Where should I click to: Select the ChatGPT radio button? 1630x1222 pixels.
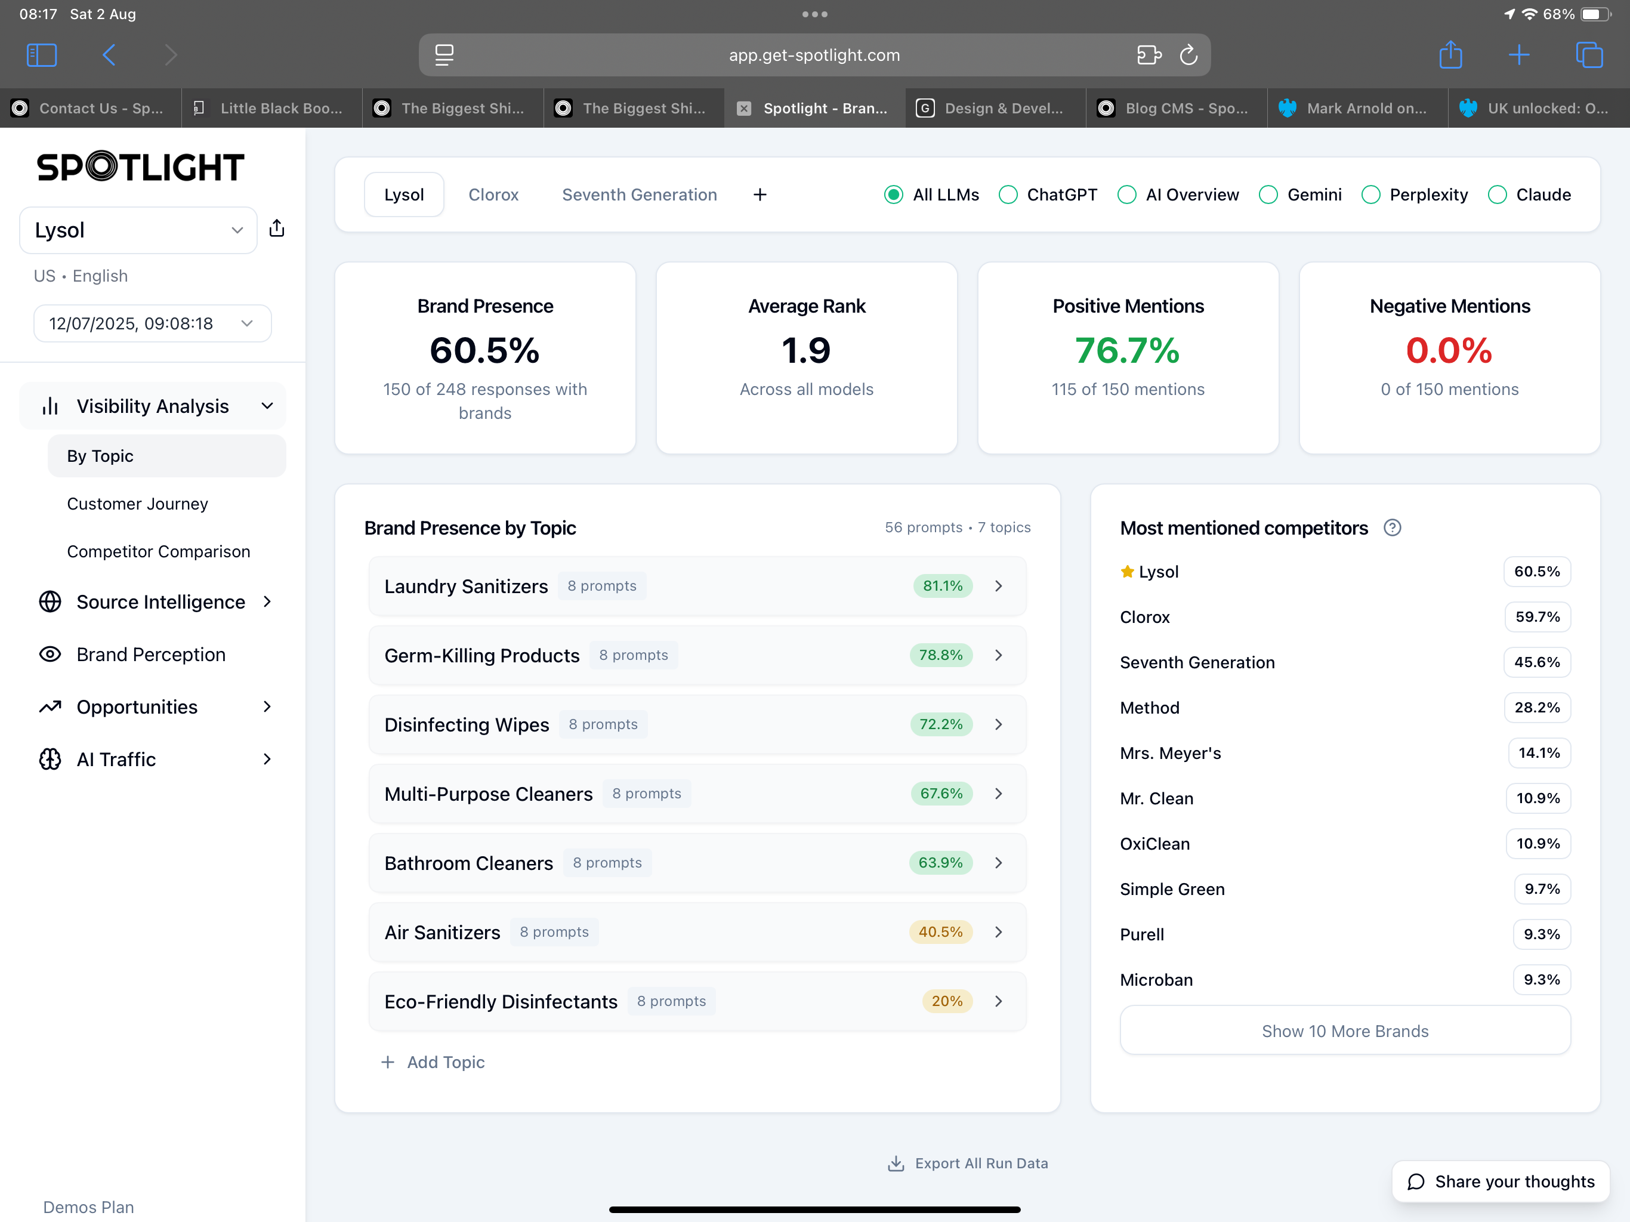[1008, 195]
